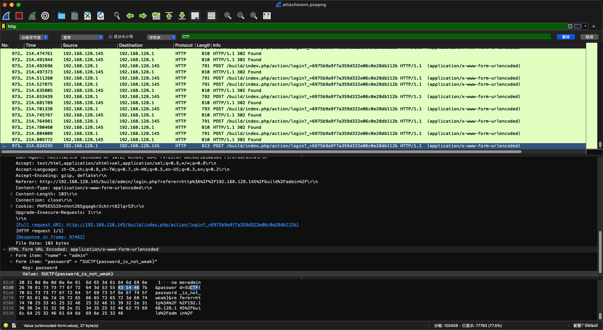This screenshot has width=603, height=330.
Task: Open capture options gear icon
Action: tap(45, 16)
